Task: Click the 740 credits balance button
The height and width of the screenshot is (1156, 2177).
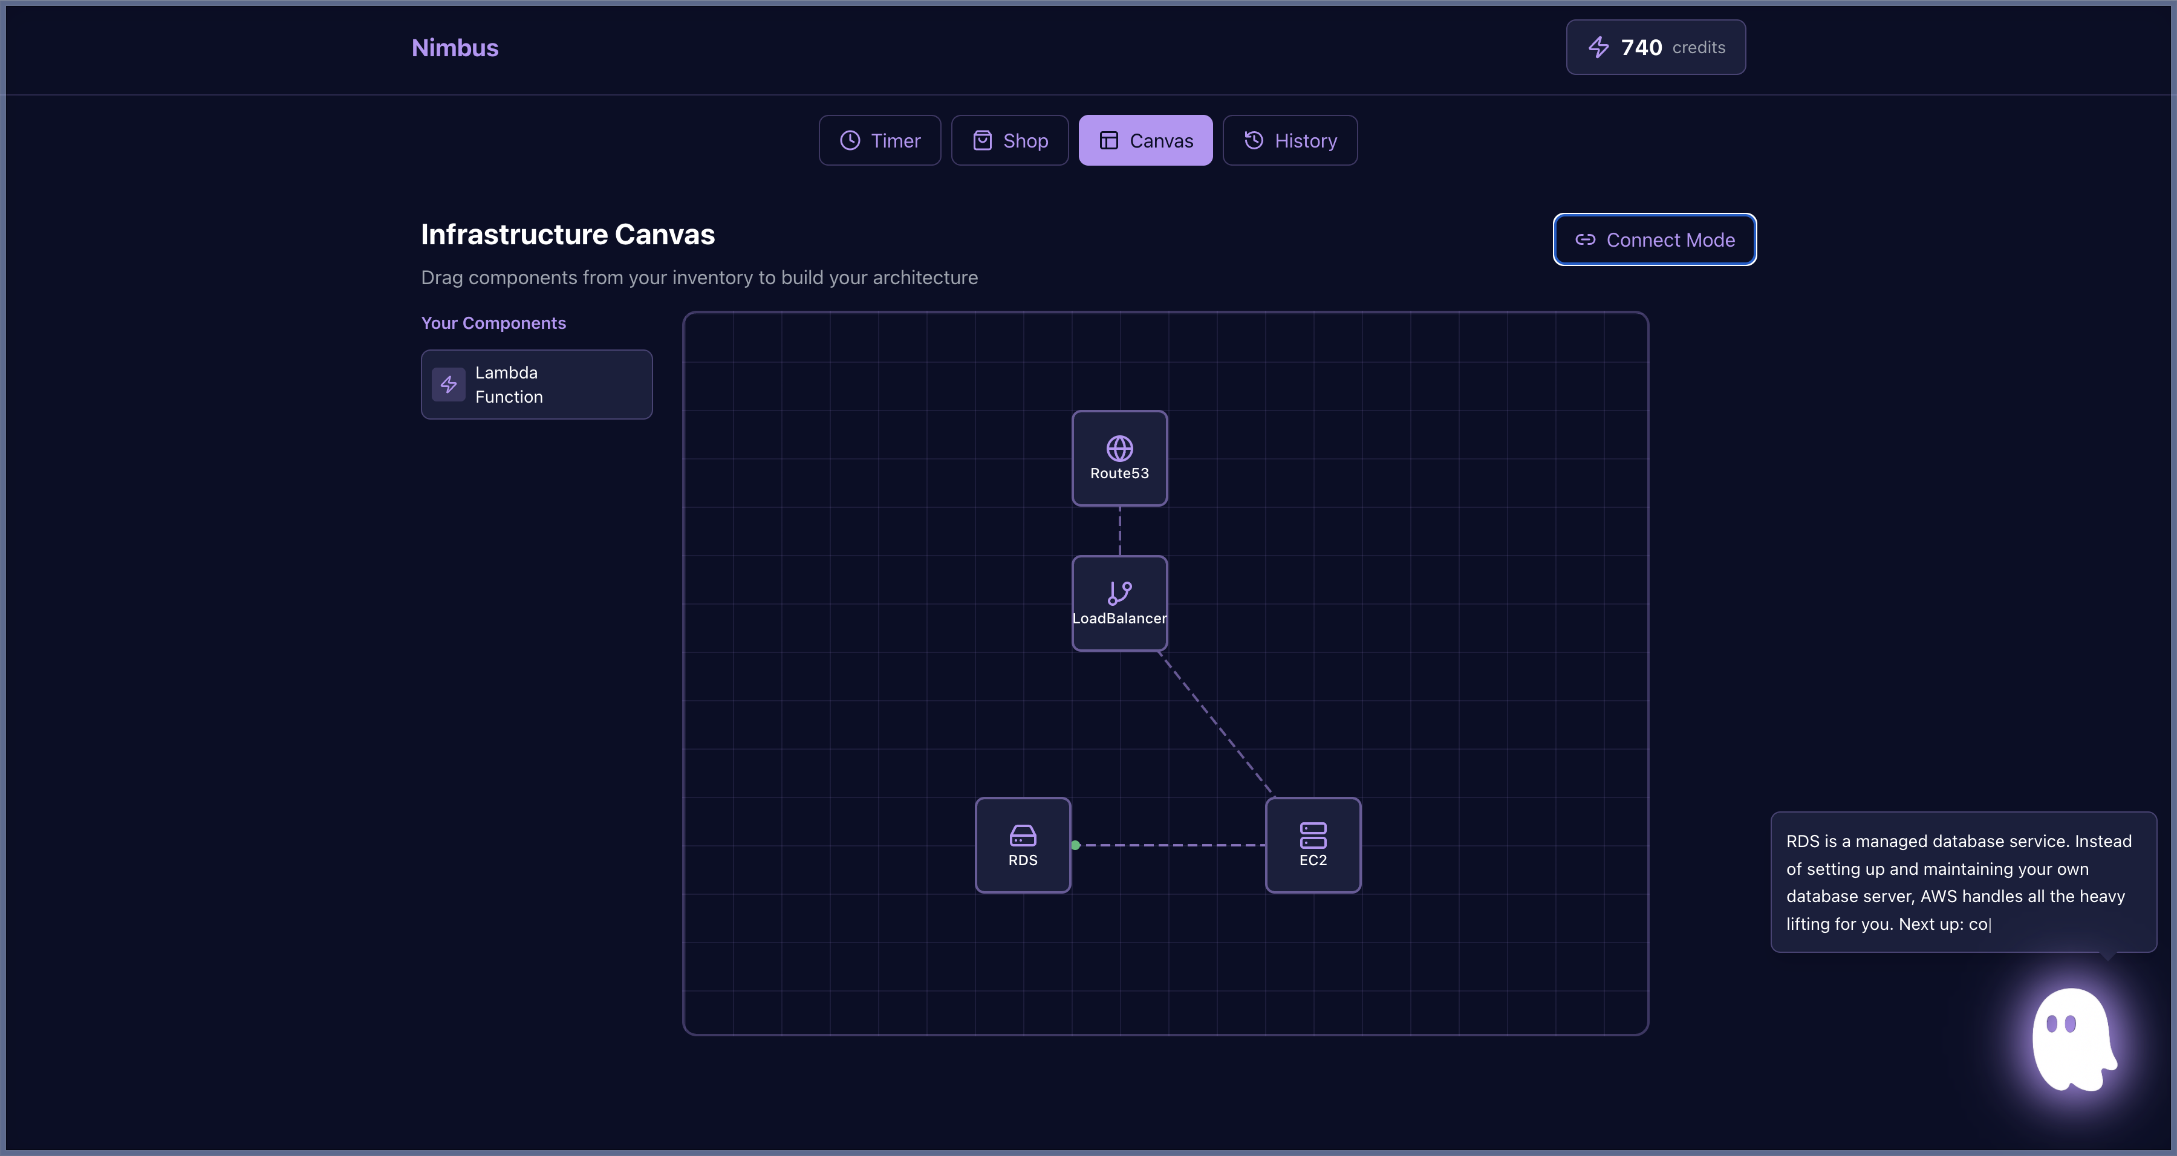Action: click(1655, 47)
